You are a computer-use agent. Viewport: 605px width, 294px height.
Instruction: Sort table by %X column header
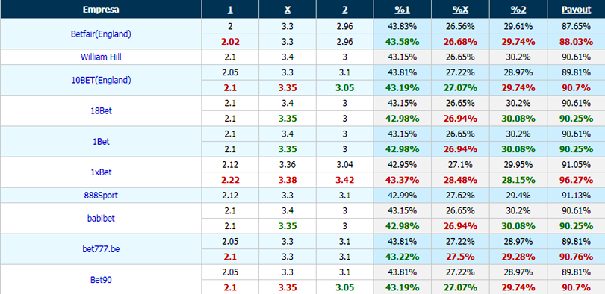tap(460, 10)
